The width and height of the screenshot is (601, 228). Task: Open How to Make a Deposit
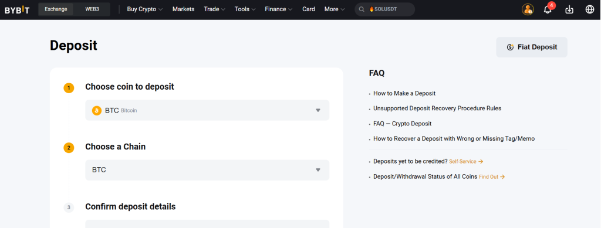pyautogui.click(x=404, y=93)
